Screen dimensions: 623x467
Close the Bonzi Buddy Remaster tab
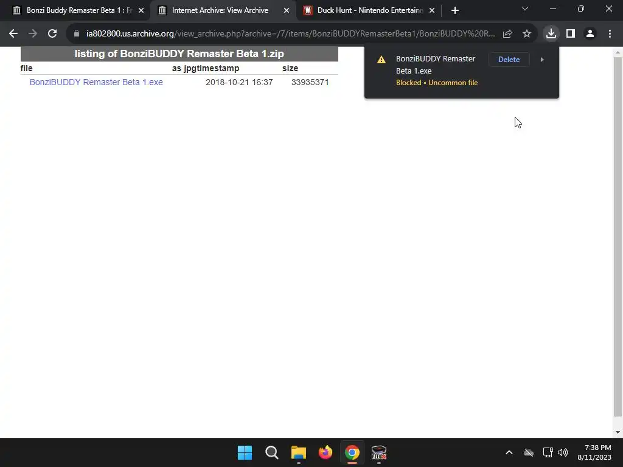point(141,10)
